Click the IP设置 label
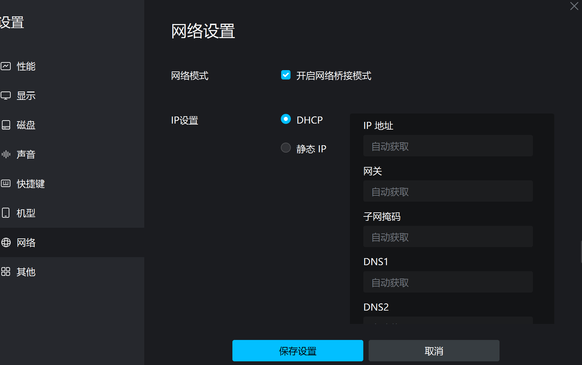582x365 pixels. (x=185, y=120)
